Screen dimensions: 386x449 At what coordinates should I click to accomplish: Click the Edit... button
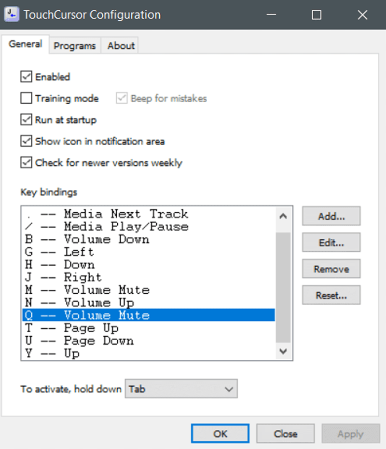point(331,243)
